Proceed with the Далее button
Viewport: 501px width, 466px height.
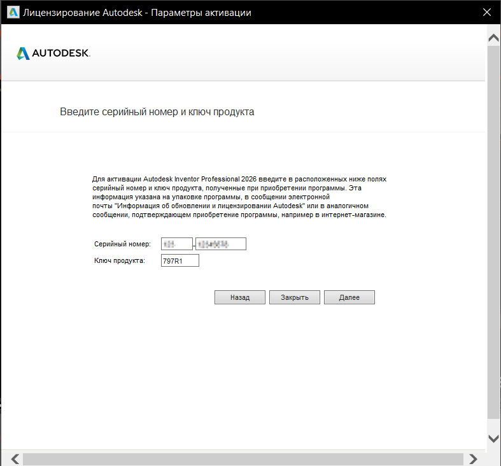coord(349,297)
